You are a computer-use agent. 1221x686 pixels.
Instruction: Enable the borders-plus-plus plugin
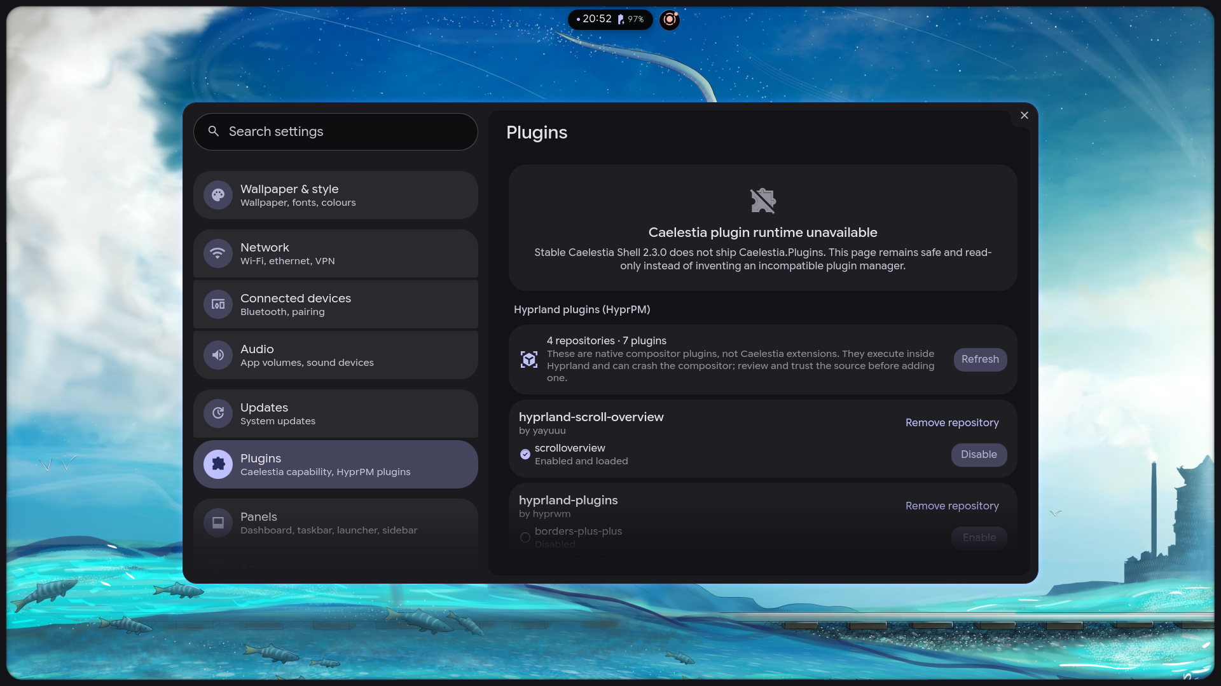point(979,537)
